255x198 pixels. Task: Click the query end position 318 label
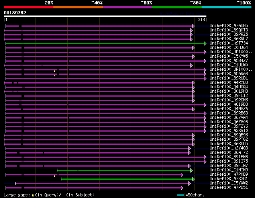[x=201, y=19]
